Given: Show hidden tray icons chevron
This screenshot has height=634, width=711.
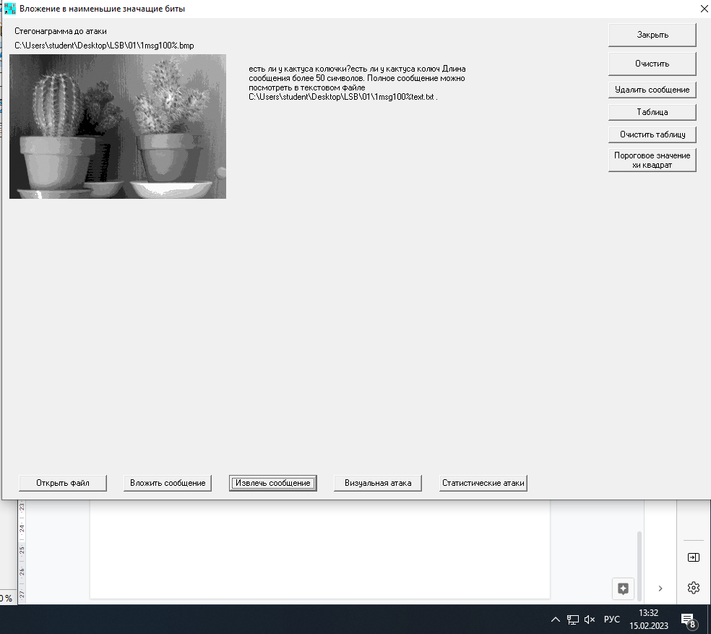Looking at the screenshot, I should 556,620.
